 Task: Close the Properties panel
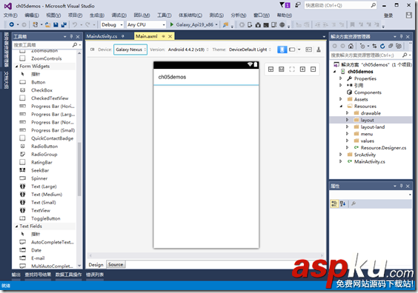408,186
